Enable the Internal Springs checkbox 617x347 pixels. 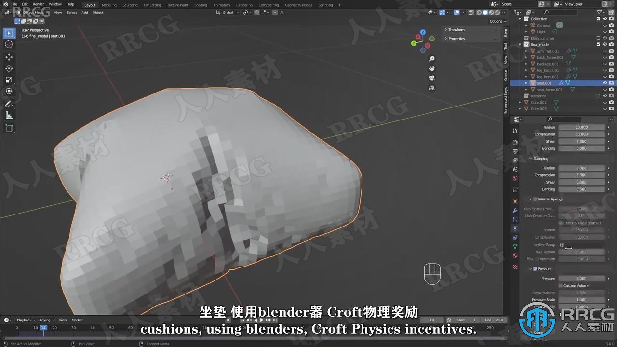[x=535, y=199]
